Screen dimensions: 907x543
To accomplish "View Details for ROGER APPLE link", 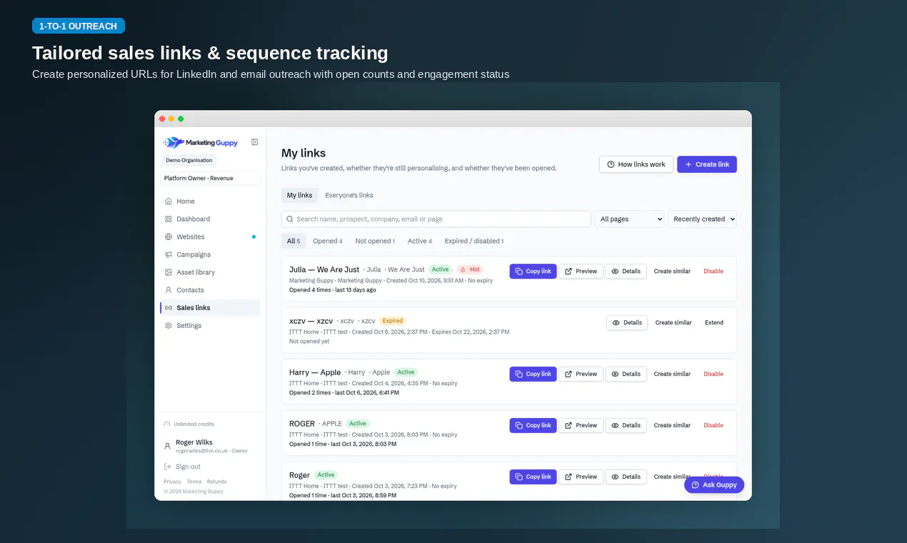I will [x=626, y=426].
